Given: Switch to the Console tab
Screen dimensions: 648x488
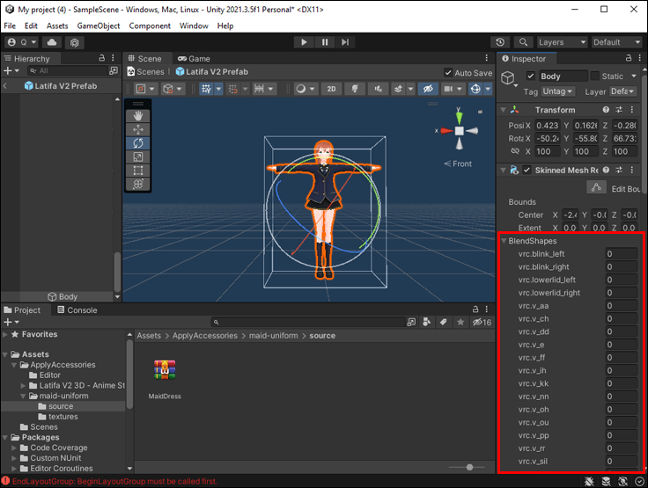Looking at the screenshot, I should (x=77, y=310).
